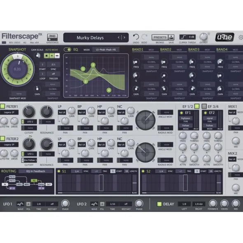Image resolution: width=243 pixels, height=243 pixels.
Task: Click the Delay Feedback knob
Action: [213, 204]
